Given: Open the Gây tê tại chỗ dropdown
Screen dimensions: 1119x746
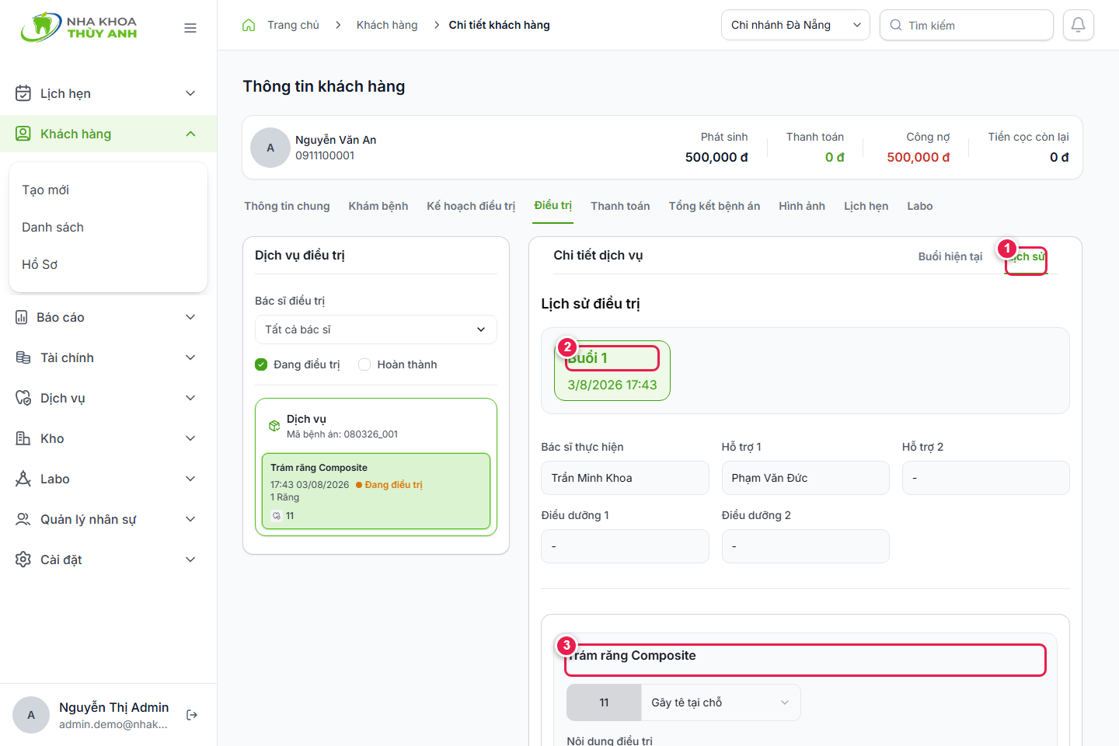Looking at the screenshot, I should [720, 702].
